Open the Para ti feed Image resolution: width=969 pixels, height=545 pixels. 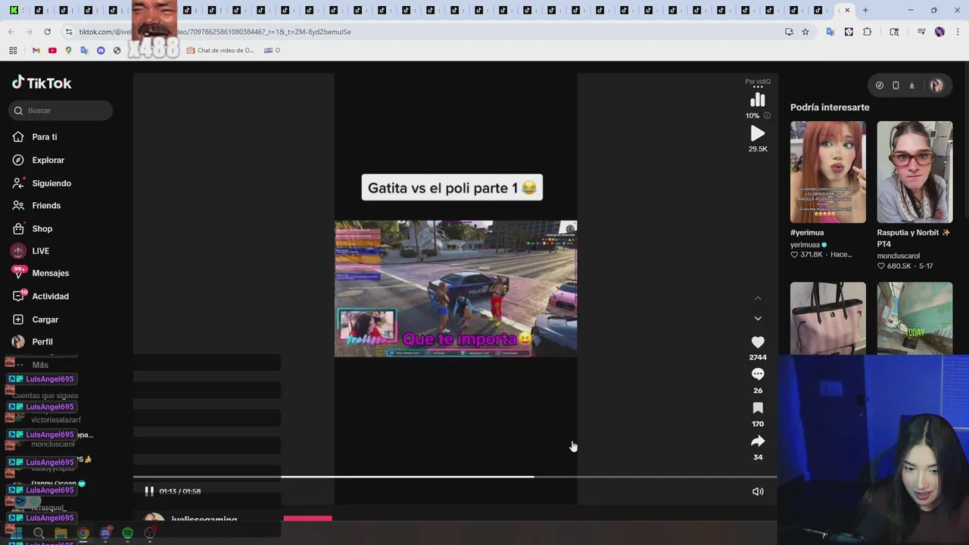[x=35, y=137]
